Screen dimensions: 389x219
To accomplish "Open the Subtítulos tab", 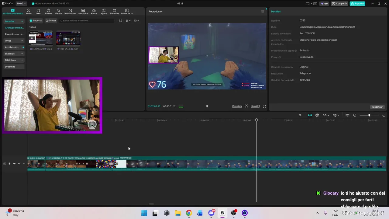I will pos(83,12).
